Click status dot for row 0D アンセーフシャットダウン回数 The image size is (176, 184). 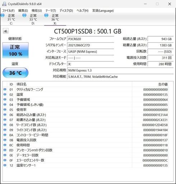(x=5, y=150)
